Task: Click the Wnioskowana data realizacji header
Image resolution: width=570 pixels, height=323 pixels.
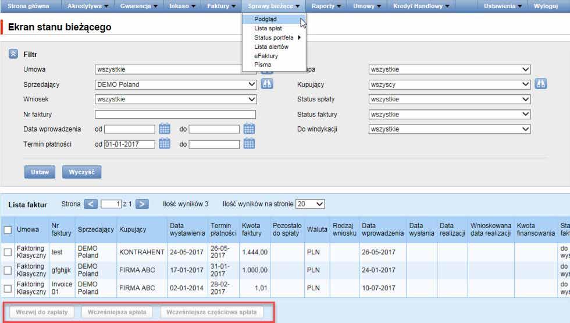Action: click(x=491, y=229)
